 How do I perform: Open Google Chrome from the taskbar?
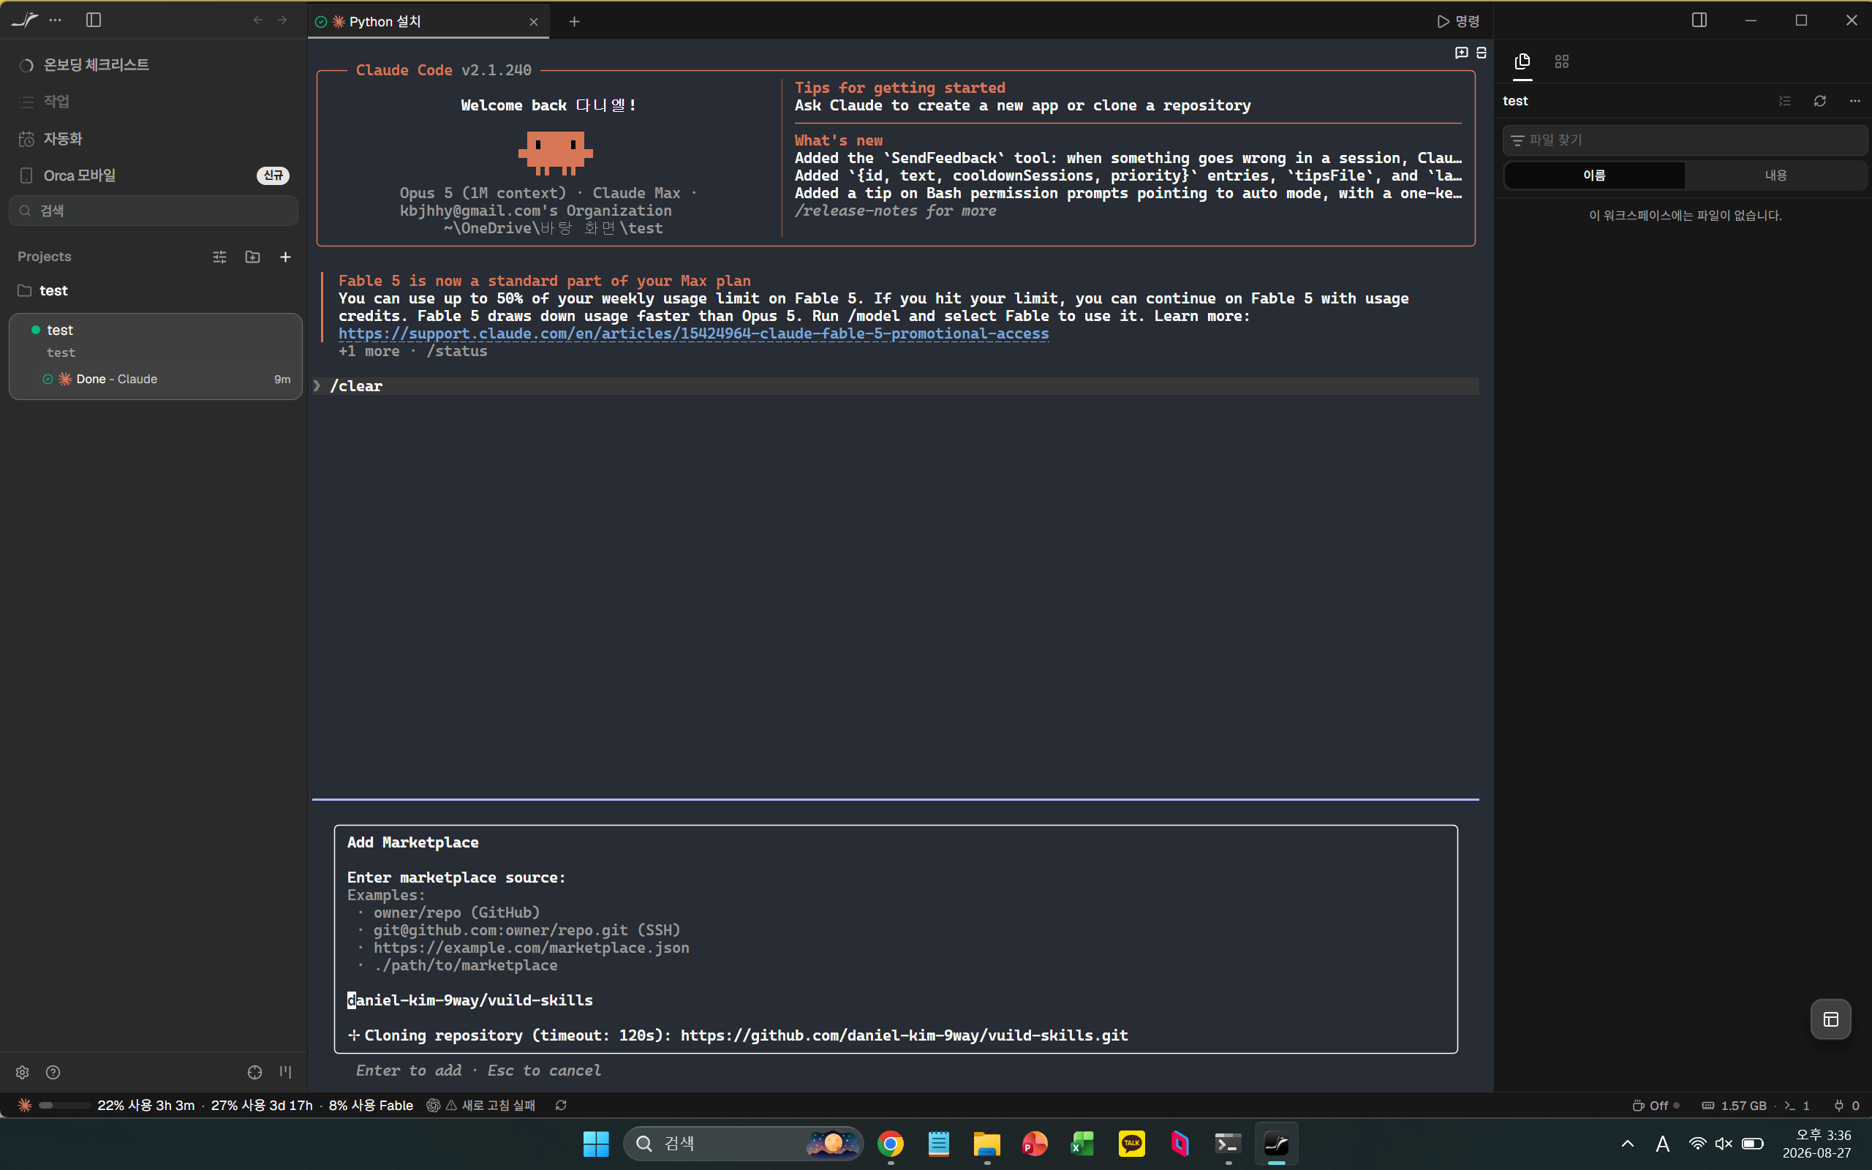click(x=891, y=1144)
